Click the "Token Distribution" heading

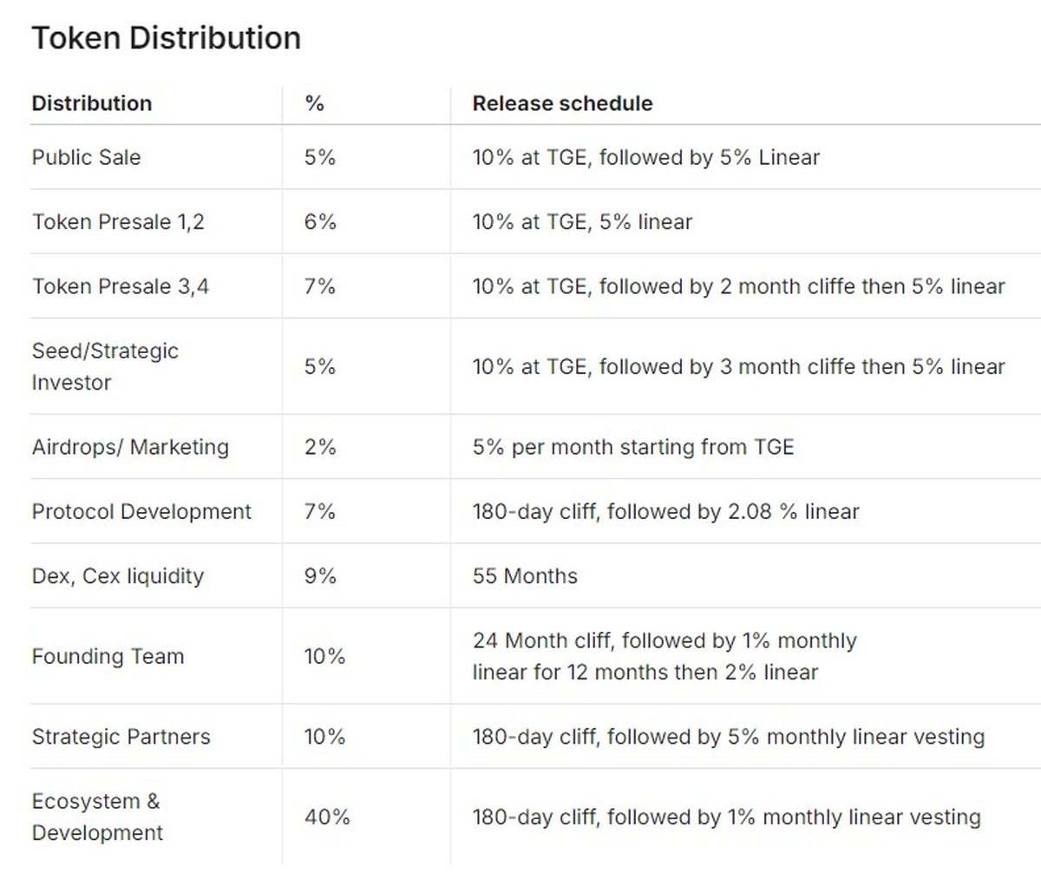(x=166, y=38)
